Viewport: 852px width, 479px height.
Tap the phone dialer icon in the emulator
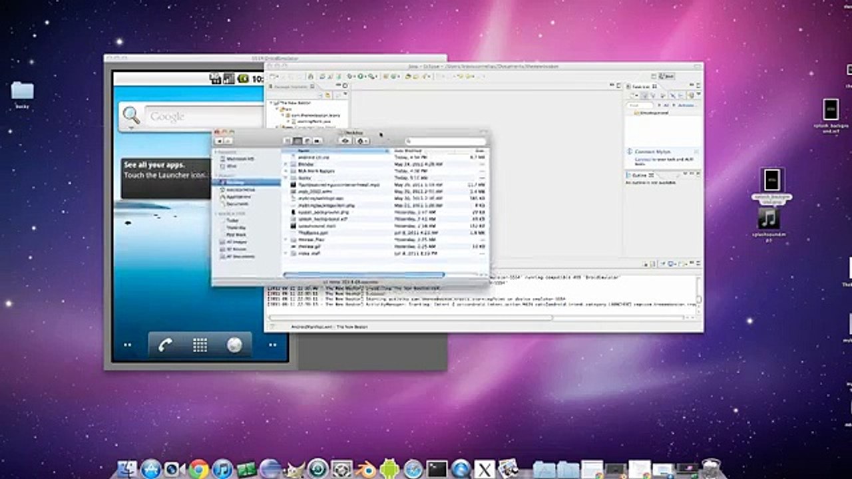coord(165,345)
